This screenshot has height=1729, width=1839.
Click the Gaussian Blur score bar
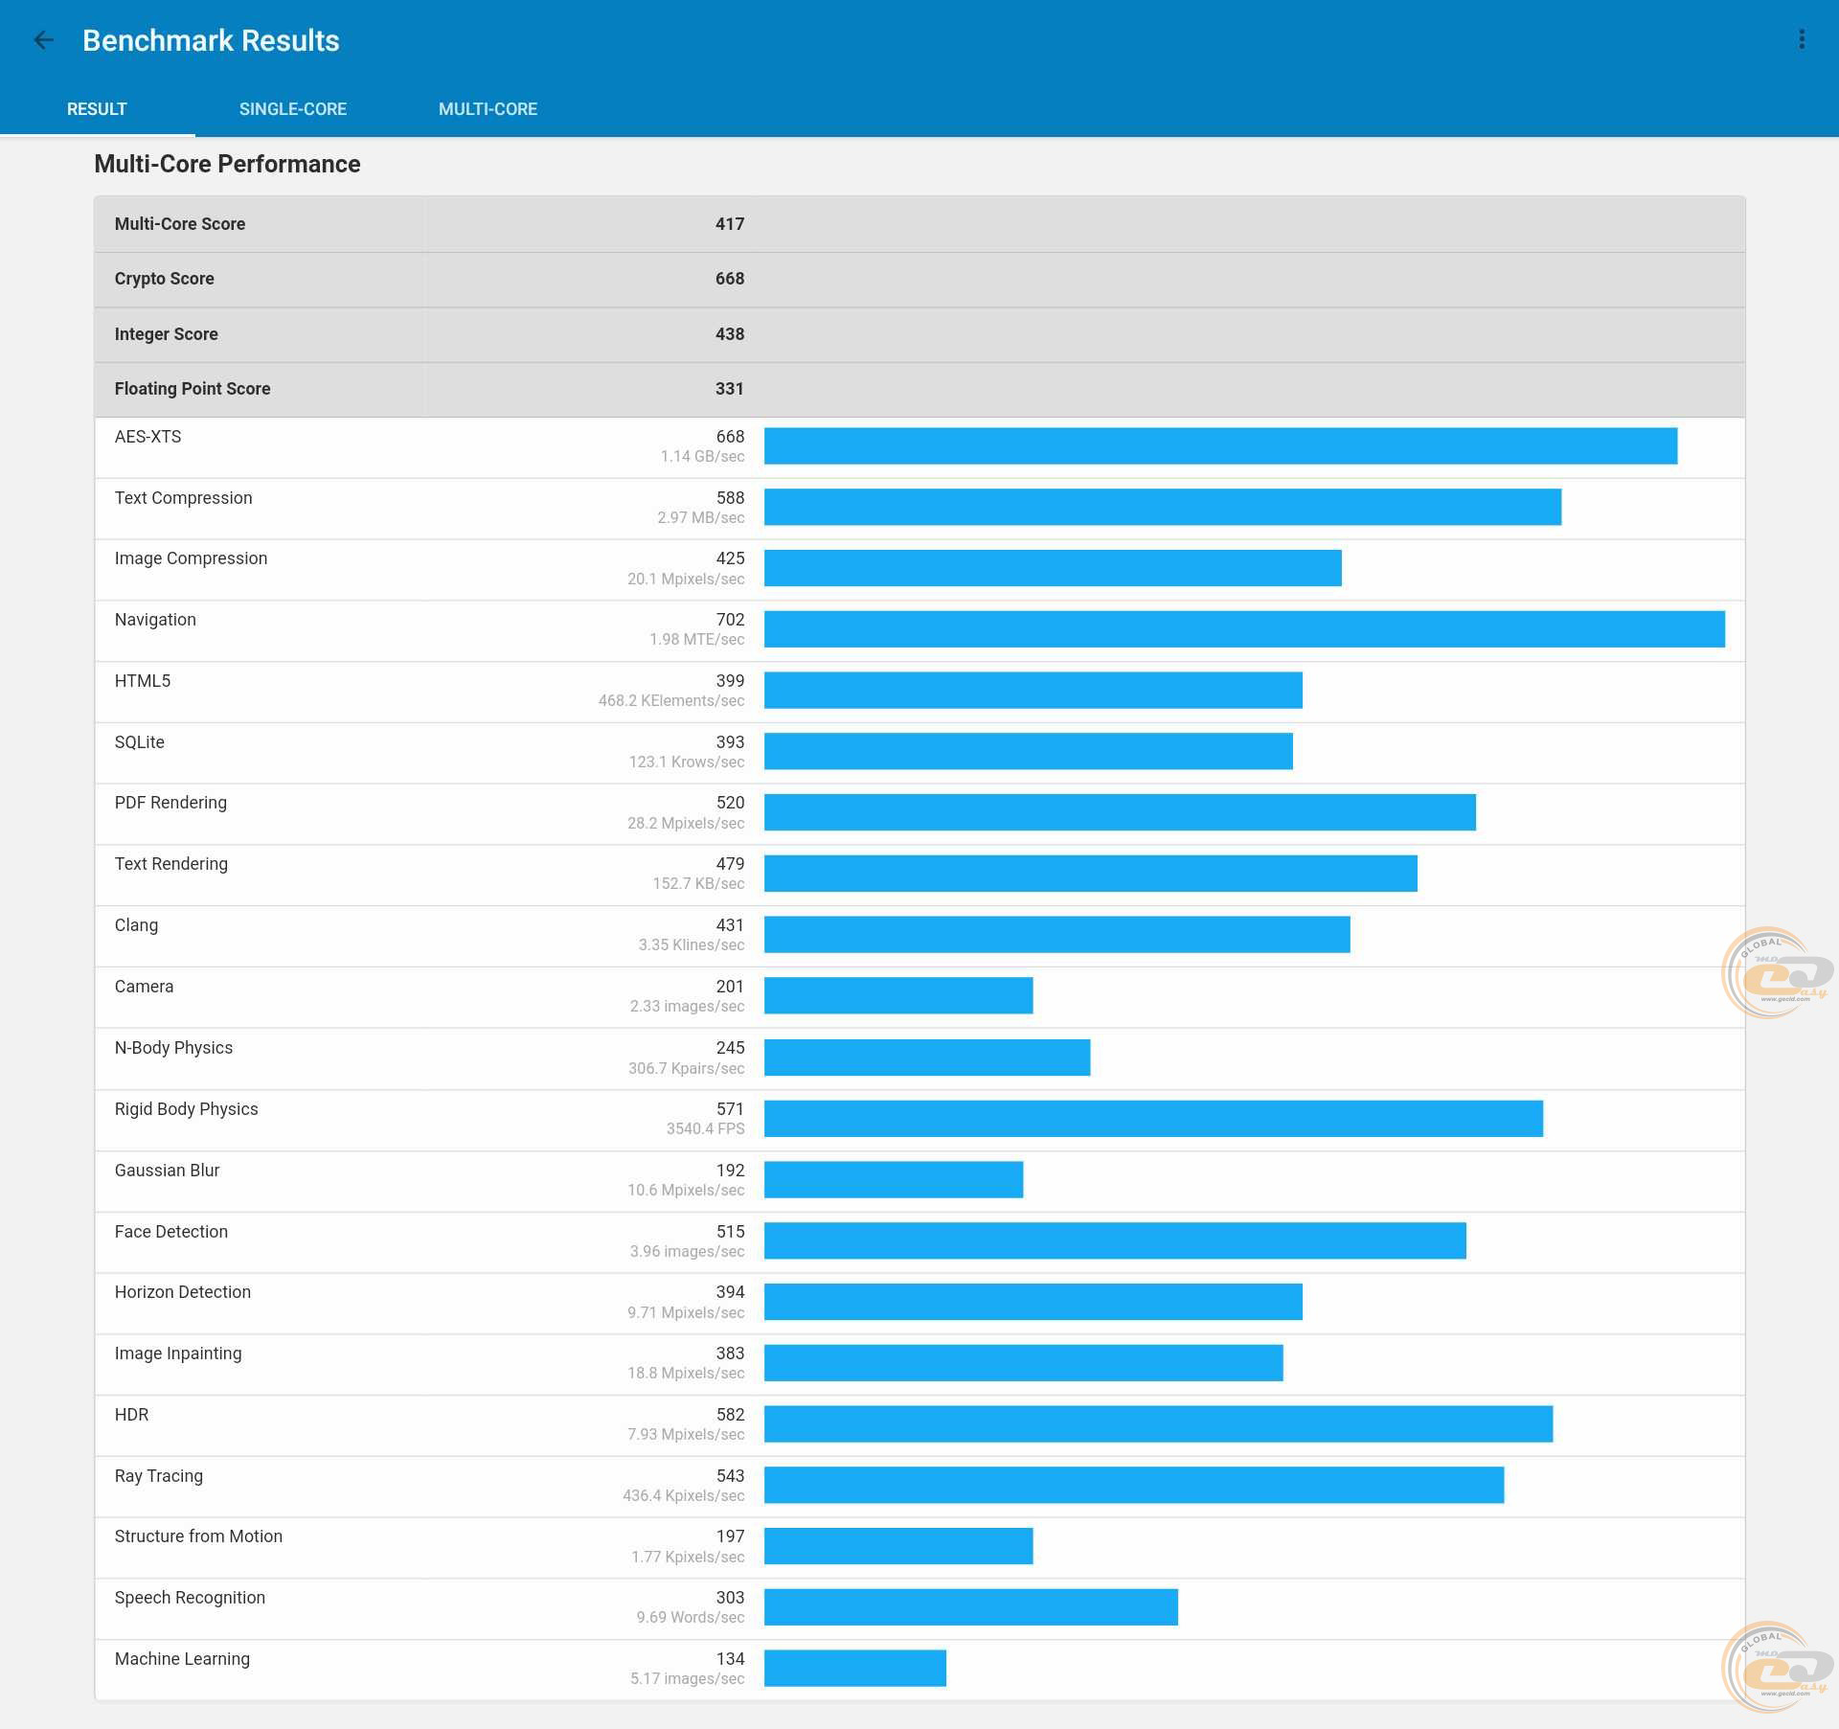893,1179
